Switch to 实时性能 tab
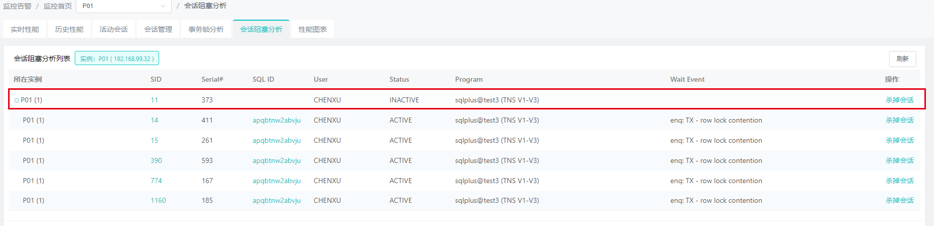This screenshot has width=934, height=226. click(x=25, y=29)
